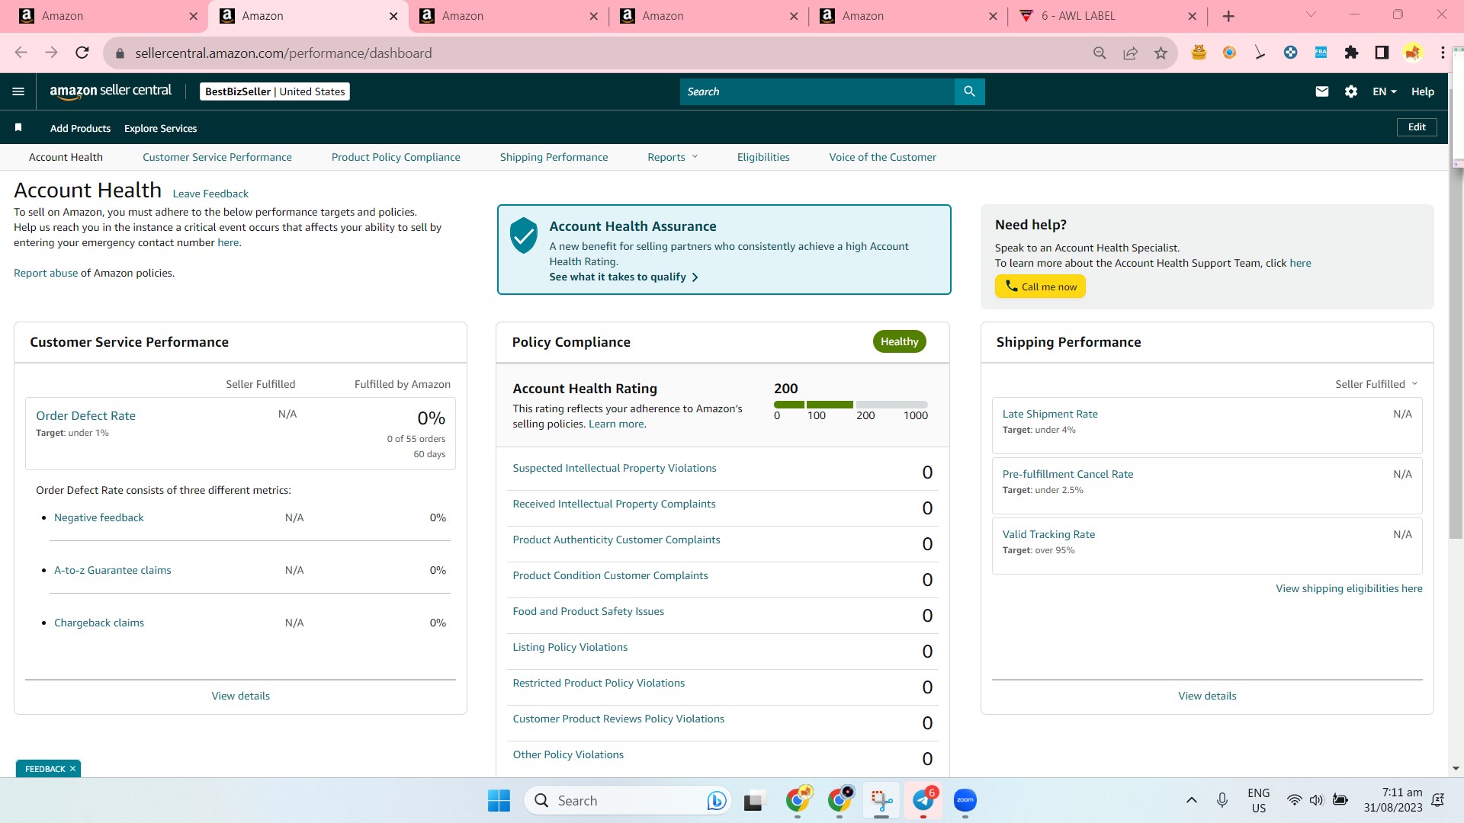Image resolution: width=1464 pixels, height=823 pixels.
Task: Open the browser extensions puzzle icon
Action: [1351, 53]
